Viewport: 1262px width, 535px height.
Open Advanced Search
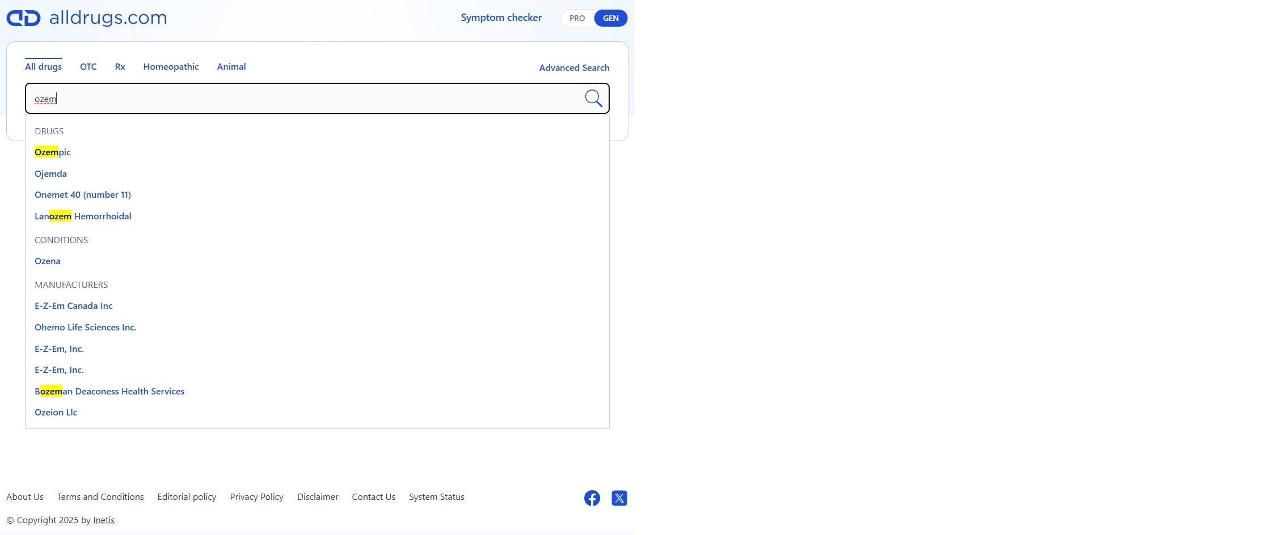574,67
